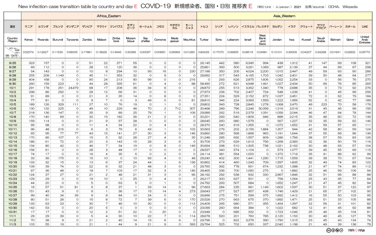
Task: Click Seychelles population value 0.00097
Action: pos(145,52)
